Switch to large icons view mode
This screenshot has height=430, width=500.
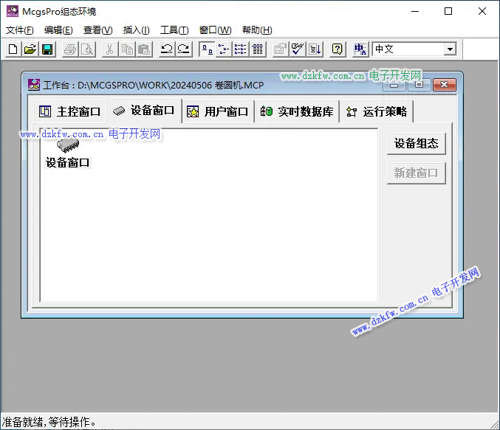(x=207, y=49)
